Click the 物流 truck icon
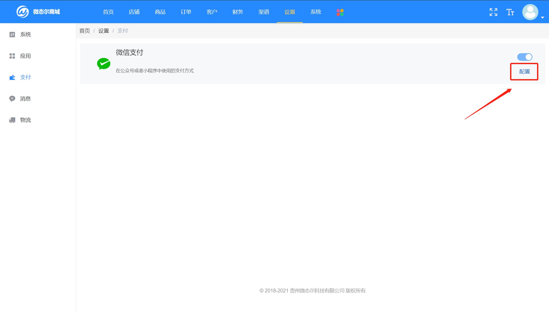This screenshot has height=312, width=549. pos(12,120)
